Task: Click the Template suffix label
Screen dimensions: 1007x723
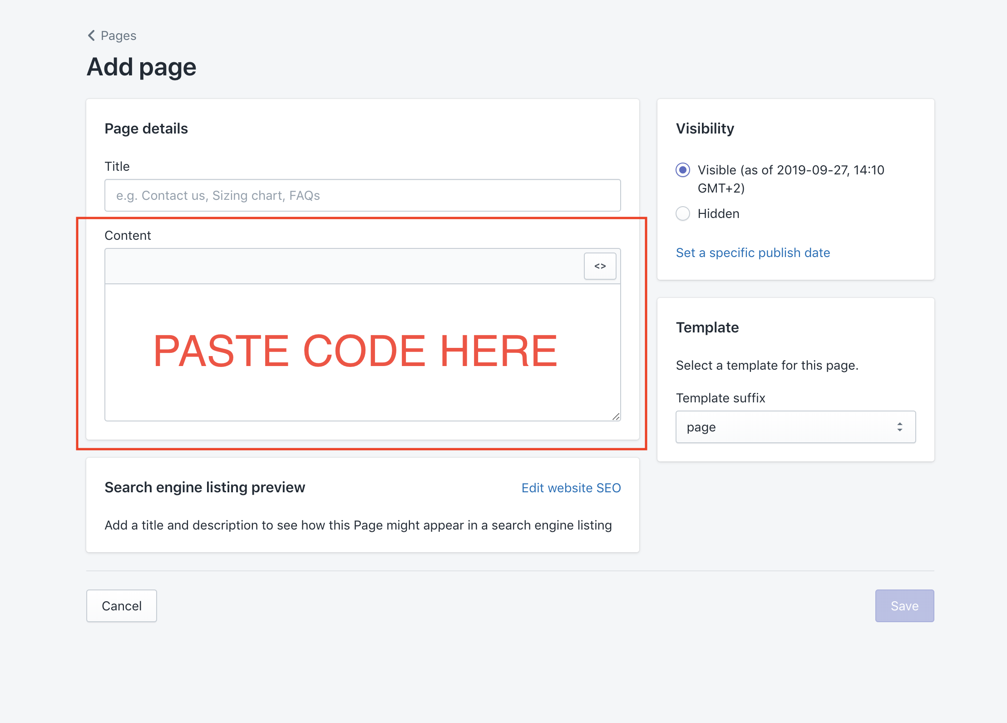Action: pyautogui.click(x=721, y=398)
